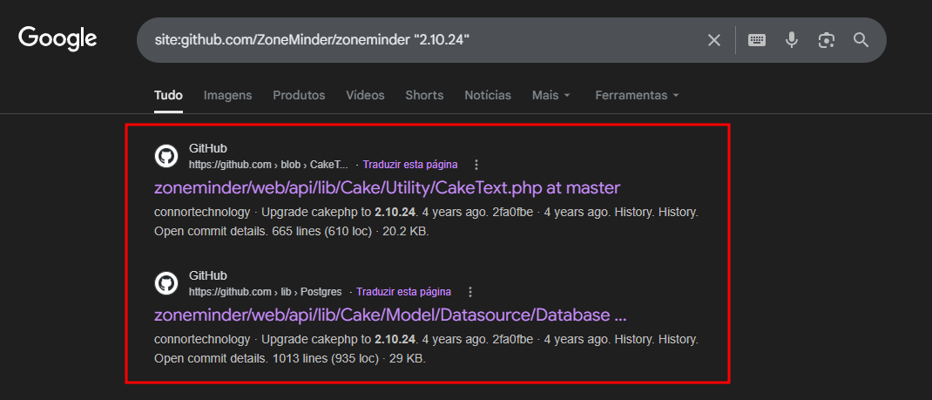Open the three-dot menu of the Postgres result

point(470,292)
